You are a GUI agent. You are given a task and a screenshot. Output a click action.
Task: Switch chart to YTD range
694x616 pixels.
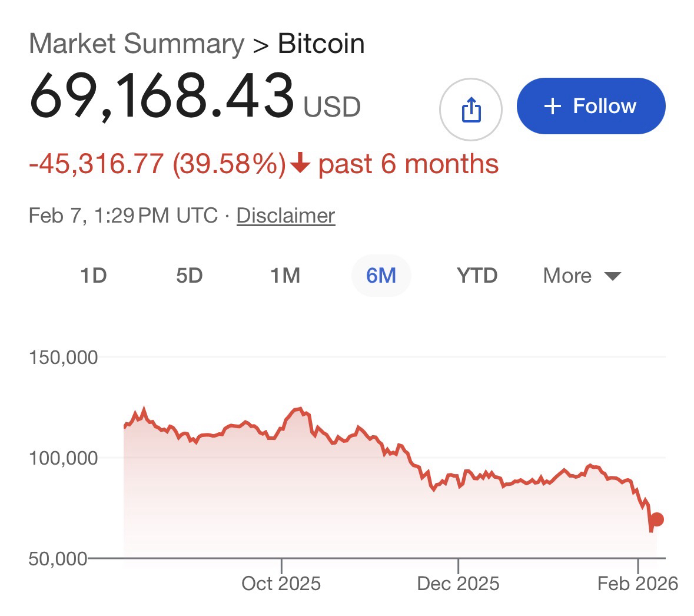[x=477, y=275]
